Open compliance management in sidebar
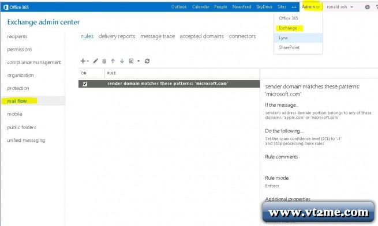This screenshot has height=226, width=378. click(34, 62)
